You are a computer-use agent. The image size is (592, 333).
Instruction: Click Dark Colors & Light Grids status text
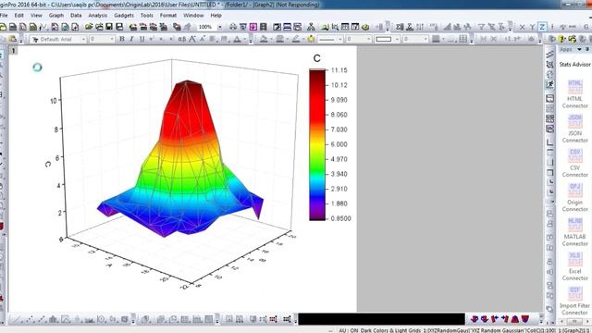coord(390,330)
